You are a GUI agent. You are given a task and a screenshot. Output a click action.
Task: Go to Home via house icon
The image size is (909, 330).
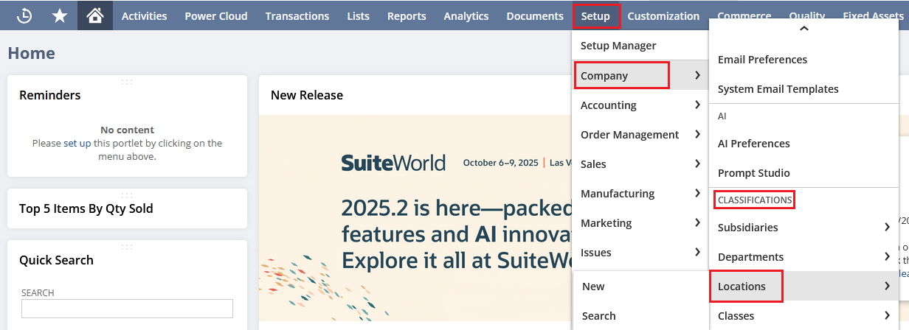tap(95, 15)
